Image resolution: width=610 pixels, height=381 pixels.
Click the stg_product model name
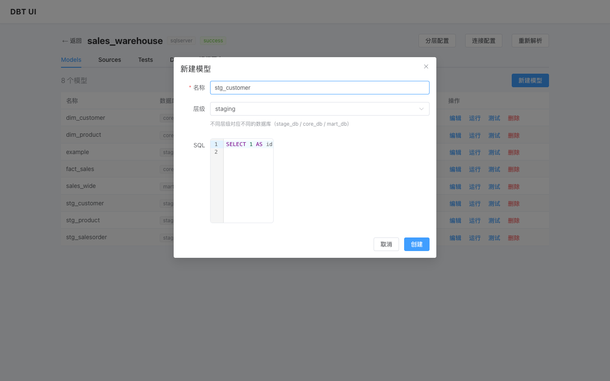coord(83,220)
